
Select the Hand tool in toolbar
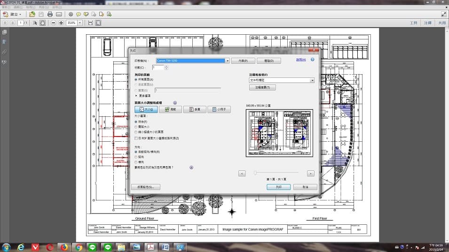(42, 23)
